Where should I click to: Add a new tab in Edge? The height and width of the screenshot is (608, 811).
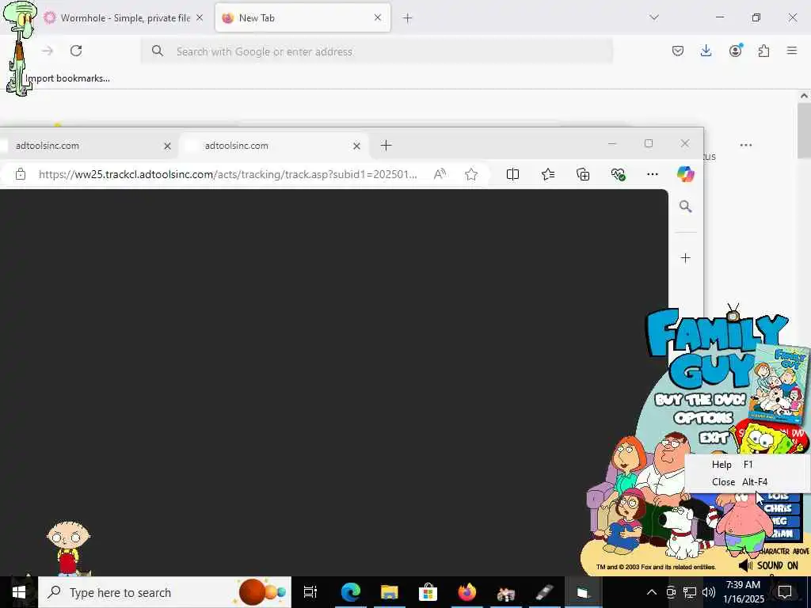tap(386, 146)
